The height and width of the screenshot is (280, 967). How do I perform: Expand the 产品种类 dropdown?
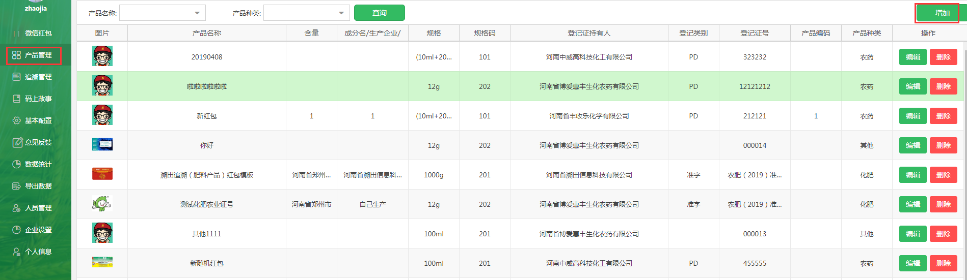(x=341, y=13)
